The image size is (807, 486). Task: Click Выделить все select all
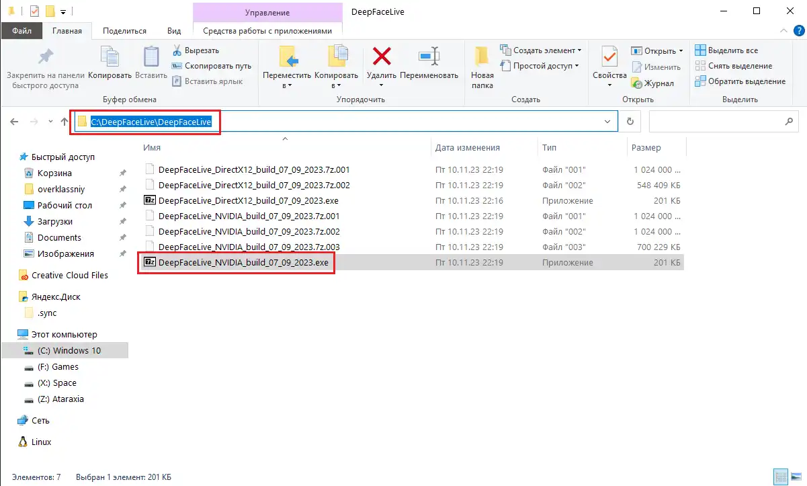pyautogui.click(x=726, y=50)
